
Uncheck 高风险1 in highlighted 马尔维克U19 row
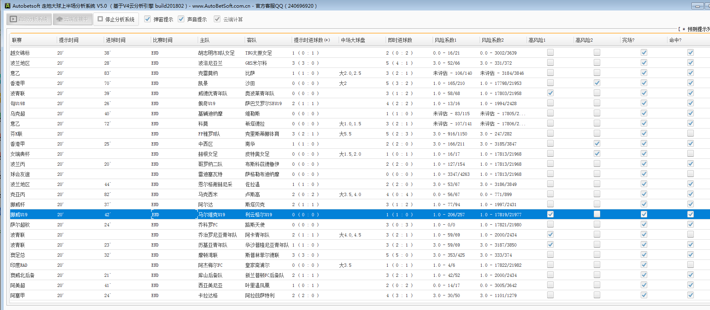pos(550,214)
